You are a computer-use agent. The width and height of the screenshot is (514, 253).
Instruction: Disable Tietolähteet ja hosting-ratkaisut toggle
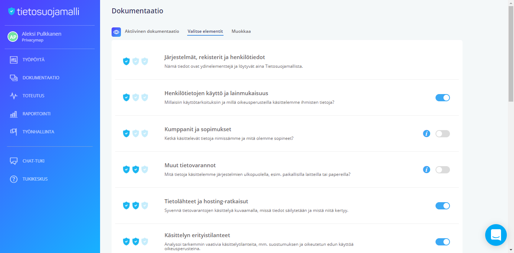443,206
